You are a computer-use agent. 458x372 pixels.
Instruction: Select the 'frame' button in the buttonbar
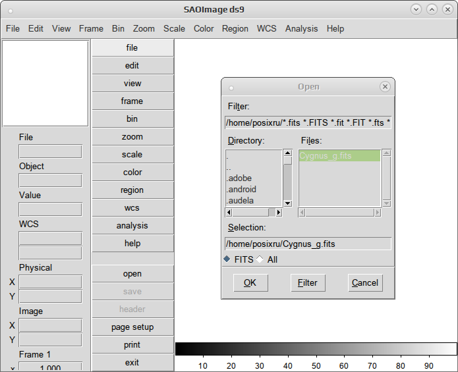click(133, 101)
